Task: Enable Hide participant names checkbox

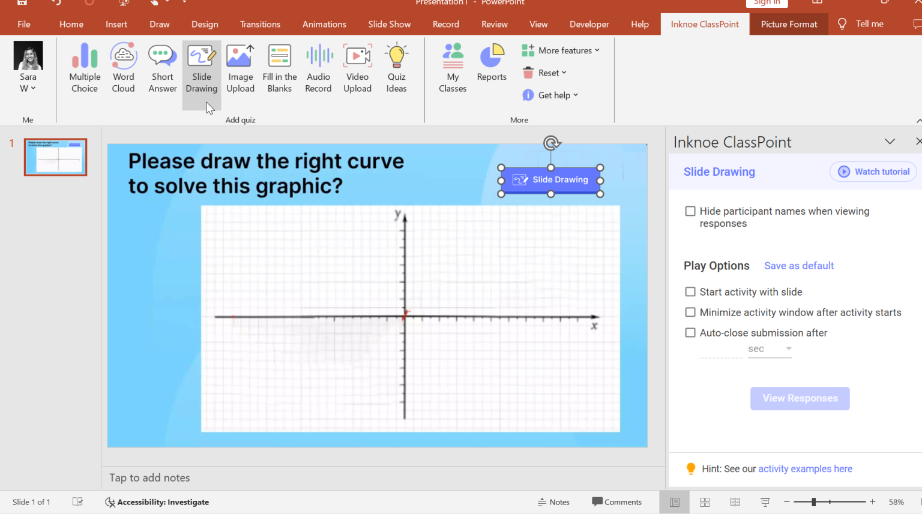Action: pos(690,211)
